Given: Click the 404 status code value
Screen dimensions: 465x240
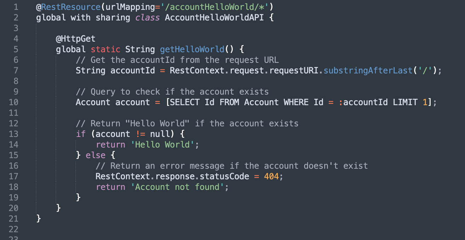Looking at the screenshot, I should 271,176.
